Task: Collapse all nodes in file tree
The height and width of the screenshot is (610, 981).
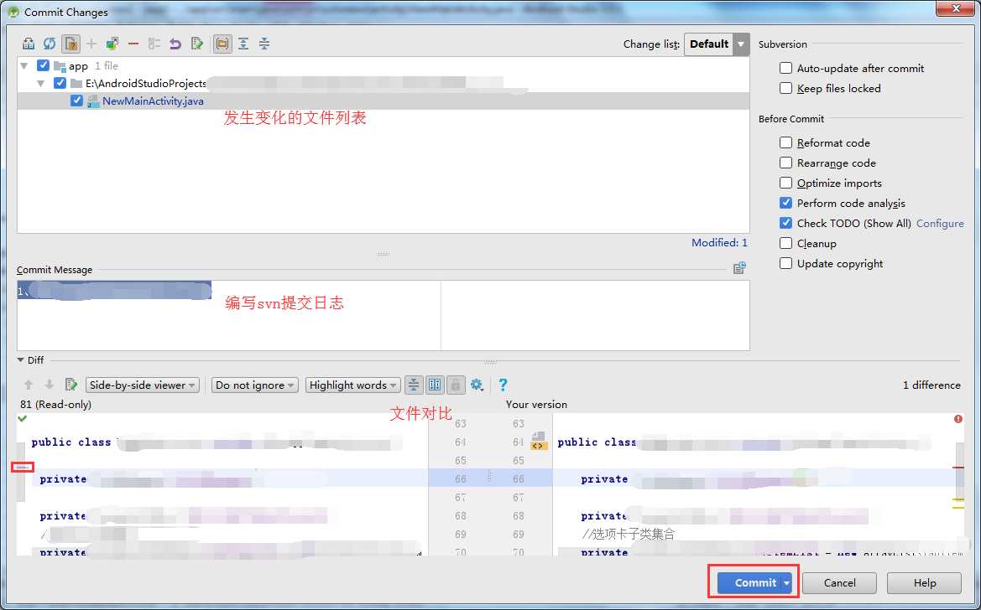Action: 264,44
